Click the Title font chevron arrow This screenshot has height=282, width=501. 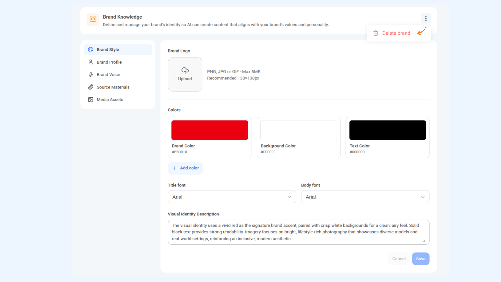[289, 197]
